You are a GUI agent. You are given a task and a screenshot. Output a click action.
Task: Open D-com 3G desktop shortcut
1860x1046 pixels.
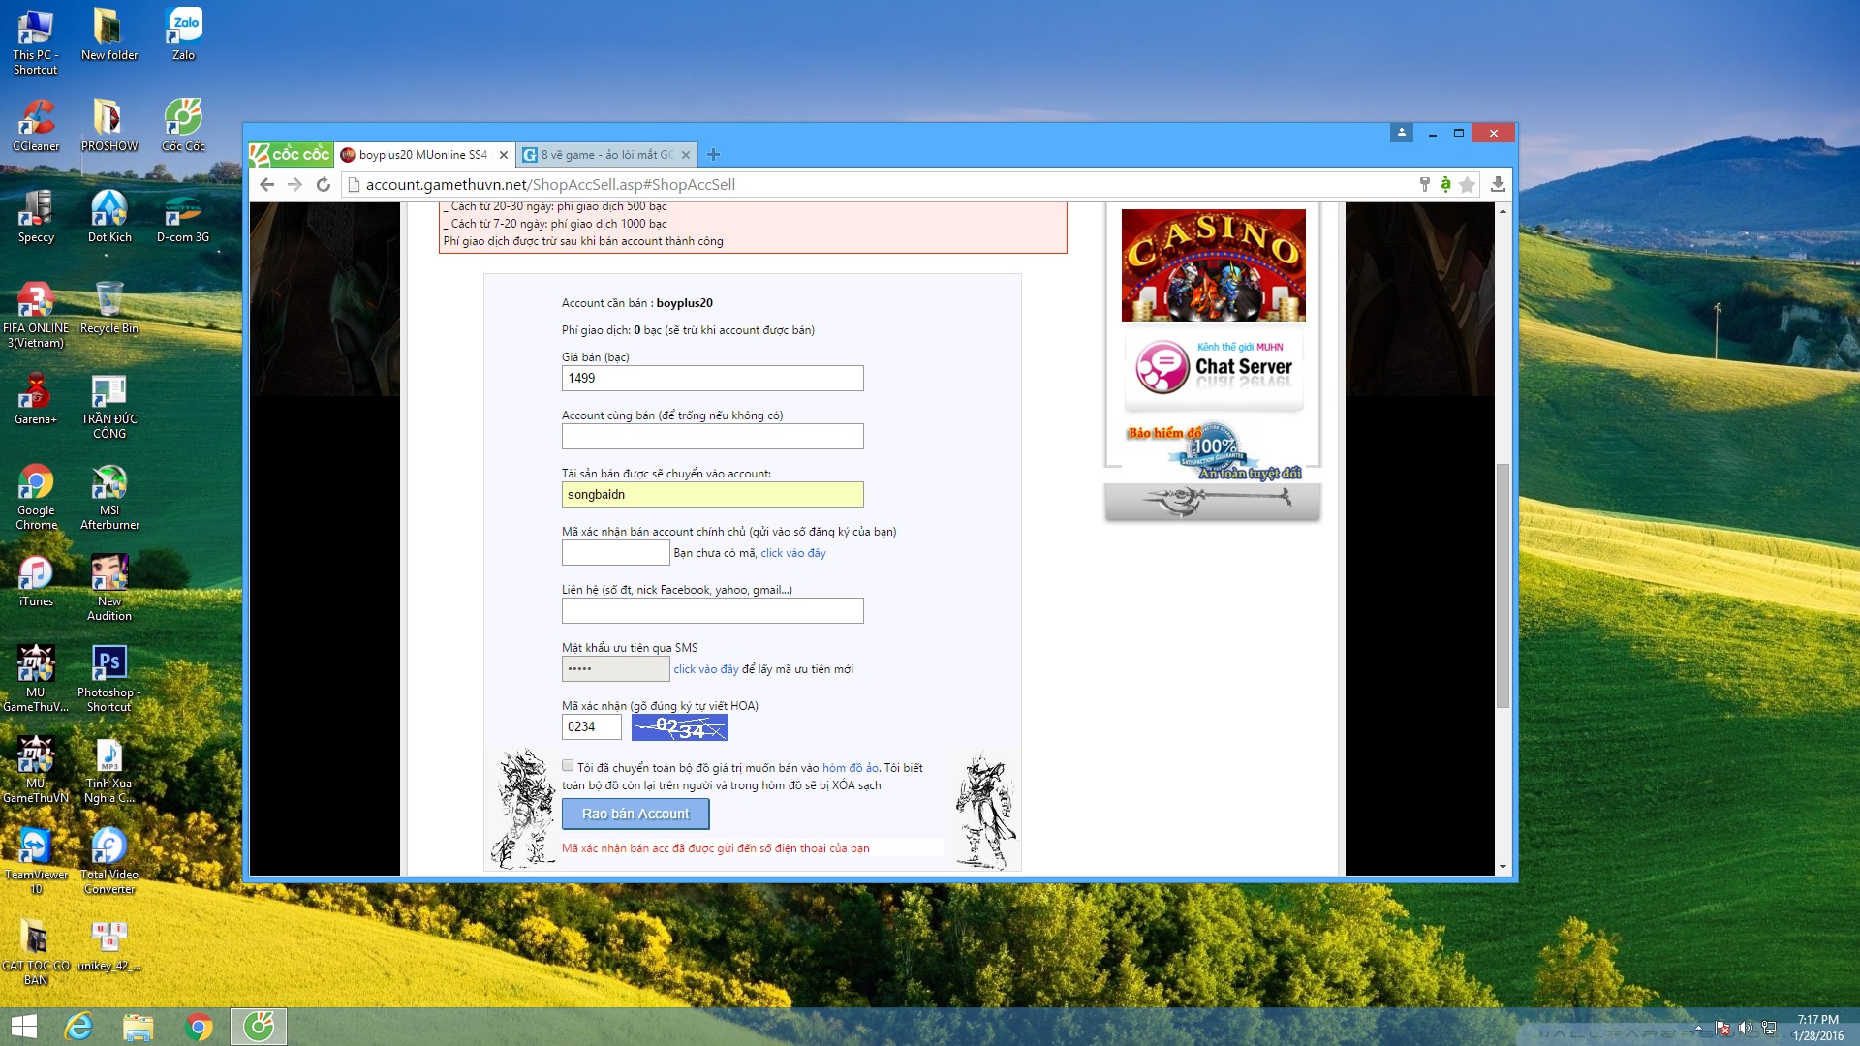pyautogui.click(x=183, y=217)
